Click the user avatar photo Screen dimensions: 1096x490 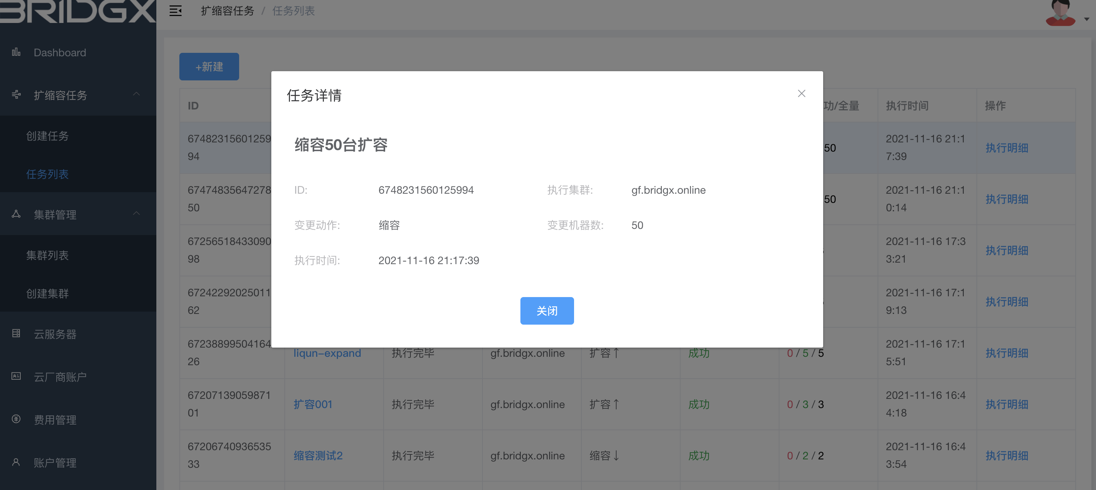(1060, 12)
